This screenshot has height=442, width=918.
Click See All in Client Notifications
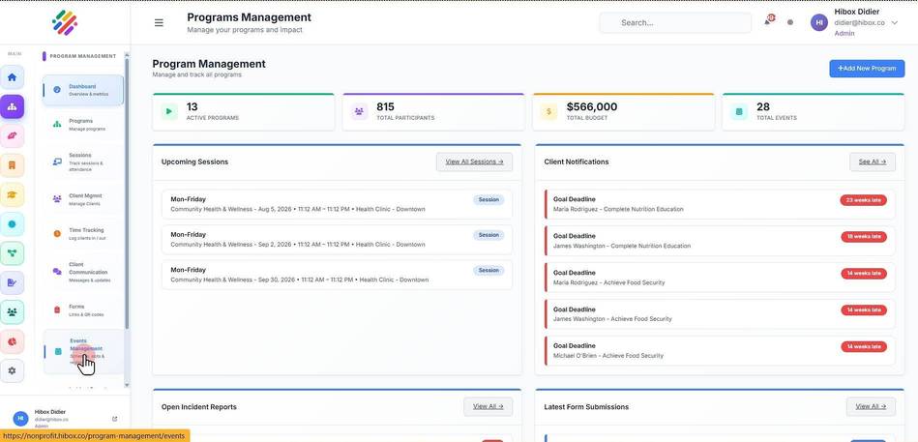(873, 162)
